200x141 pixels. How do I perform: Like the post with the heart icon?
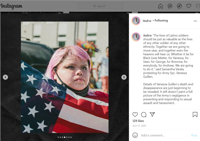point(135,115)
